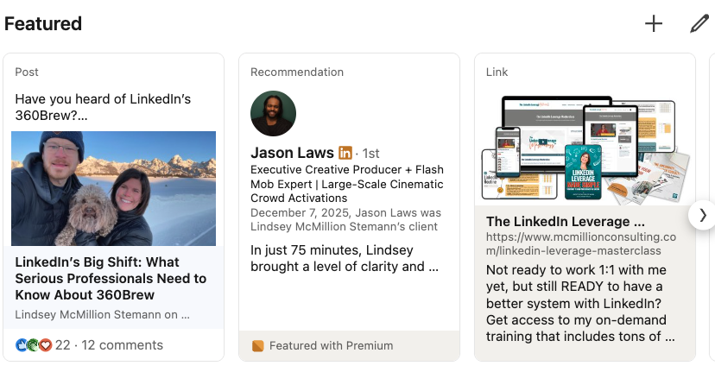Open the mcmillionconsulting.com masterclass URL
This screenshot has height=372, width=715.
click(x=581, y=244)
